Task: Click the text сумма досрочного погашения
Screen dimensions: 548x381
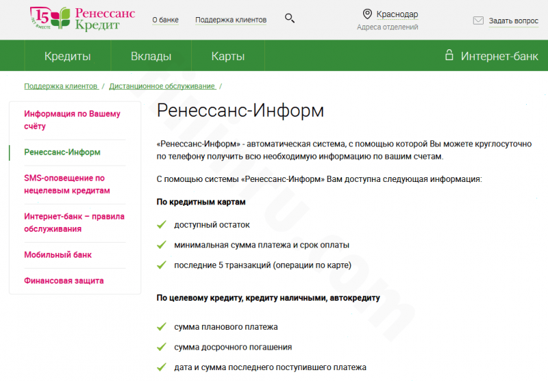Action: (x=233, y=347)
